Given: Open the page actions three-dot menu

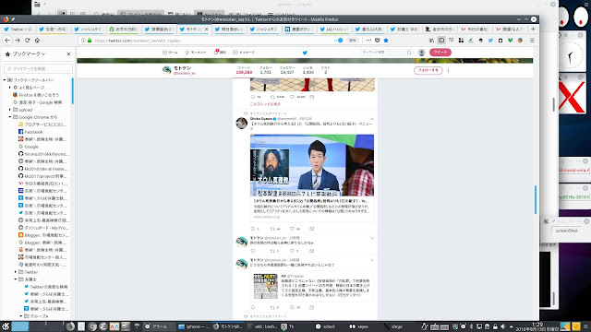Looking at the screenshot, I should pos(368,41).
